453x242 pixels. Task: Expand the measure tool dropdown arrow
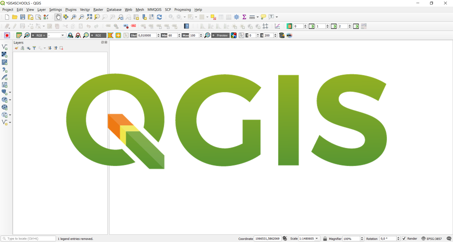click(258, 17)
